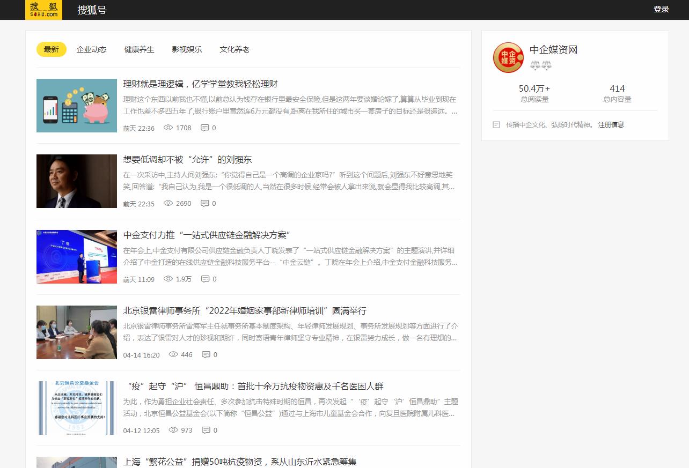Open article 北京银雷律师事务所 2022年婚姻家事部新律师培训
The width and height of the screenshot is (689, 468).
click(245, 311)
